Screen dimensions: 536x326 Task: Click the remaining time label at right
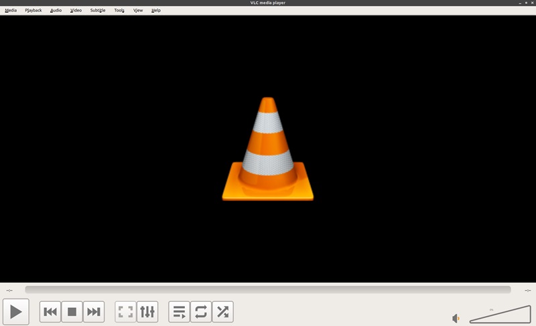pyautogui.click(x=528, y=291)
